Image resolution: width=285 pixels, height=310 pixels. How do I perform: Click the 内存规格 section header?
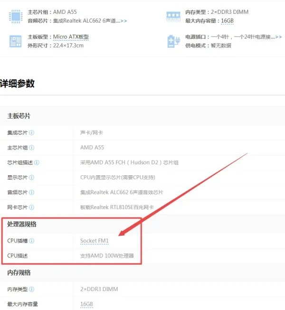[19, 273]
